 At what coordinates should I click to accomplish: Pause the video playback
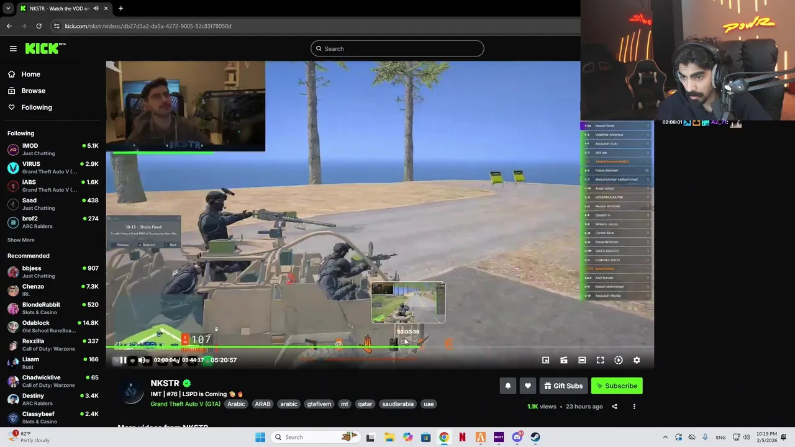123,360
